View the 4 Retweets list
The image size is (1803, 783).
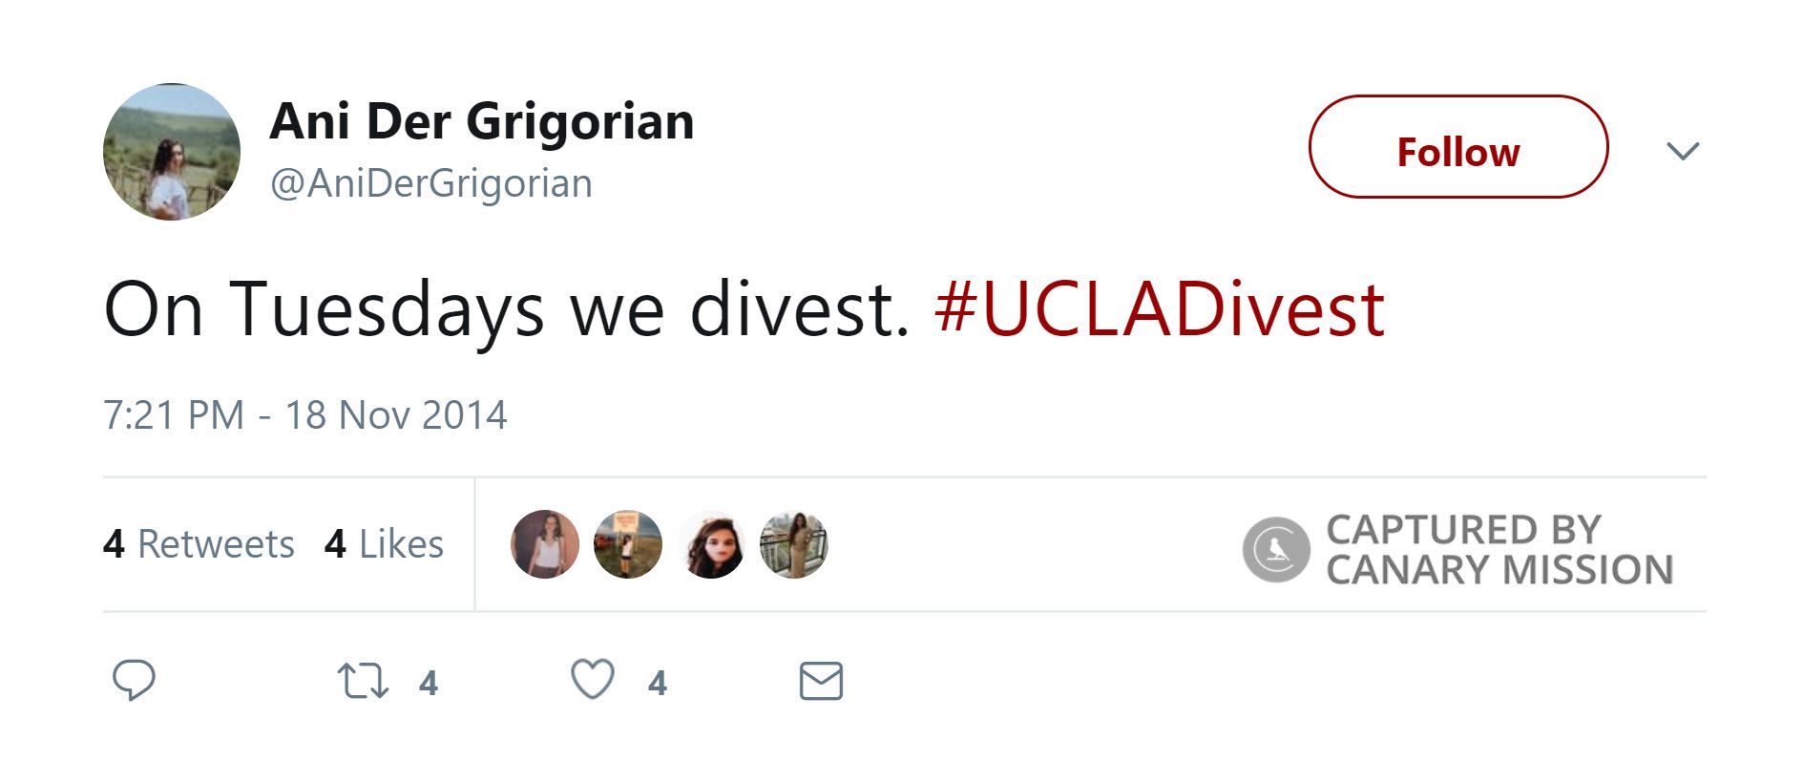pyautogui.click(x=199, y=544)
